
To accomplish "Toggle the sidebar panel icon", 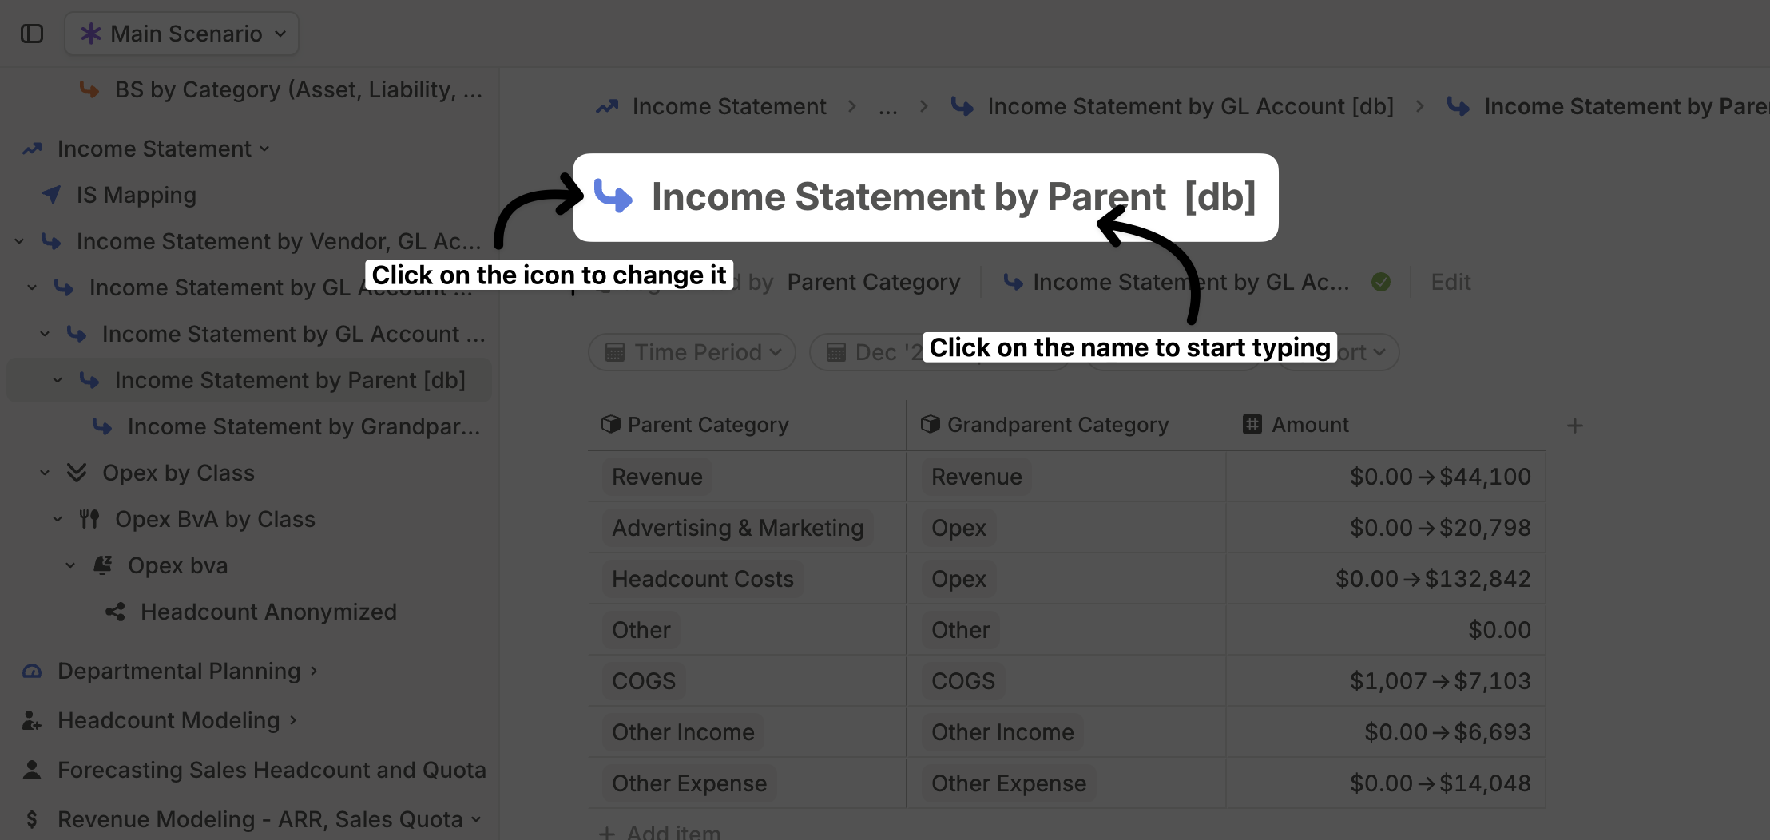I will pos(32,34).
